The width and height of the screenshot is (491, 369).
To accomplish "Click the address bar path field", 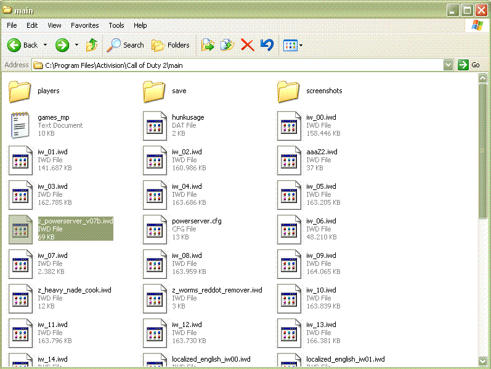I will point(240,65).
